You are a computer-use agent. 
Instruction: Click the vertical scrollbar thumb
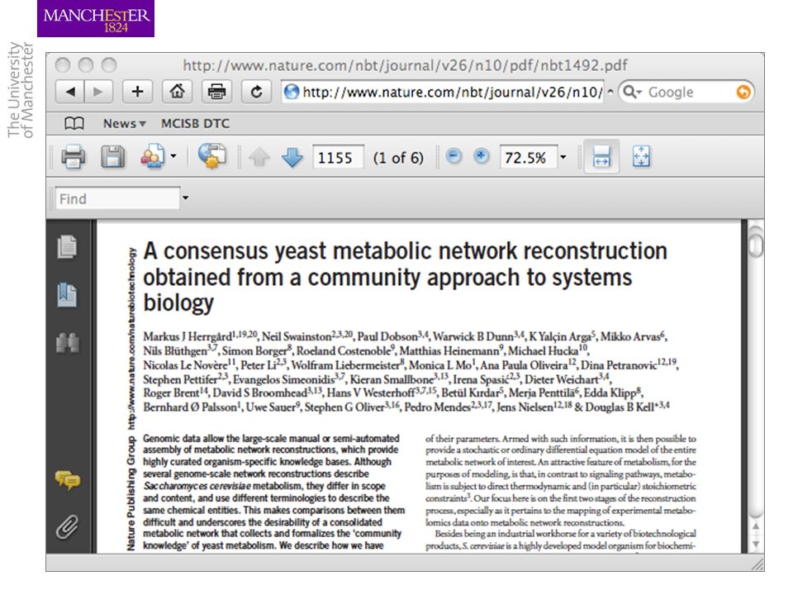756,245
